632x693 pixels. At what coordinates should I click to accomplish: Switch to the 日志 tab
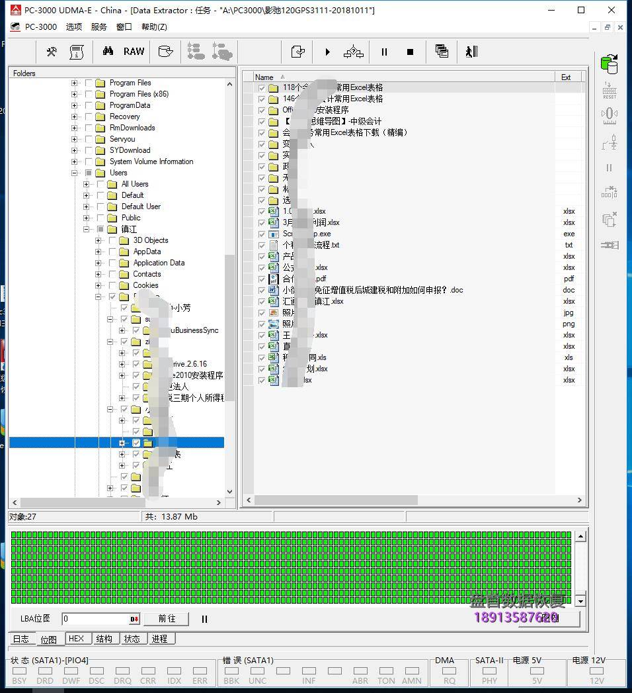point(20,639)
